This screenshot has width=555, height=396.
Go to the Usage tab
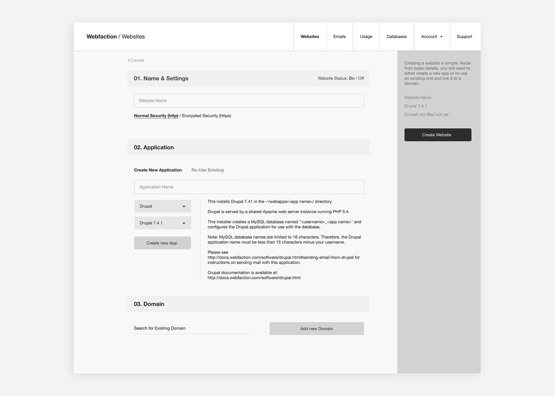[x=366, y=37]
